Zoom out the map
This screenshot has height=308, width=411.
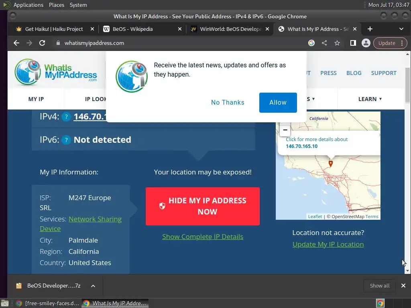(285, 130)
